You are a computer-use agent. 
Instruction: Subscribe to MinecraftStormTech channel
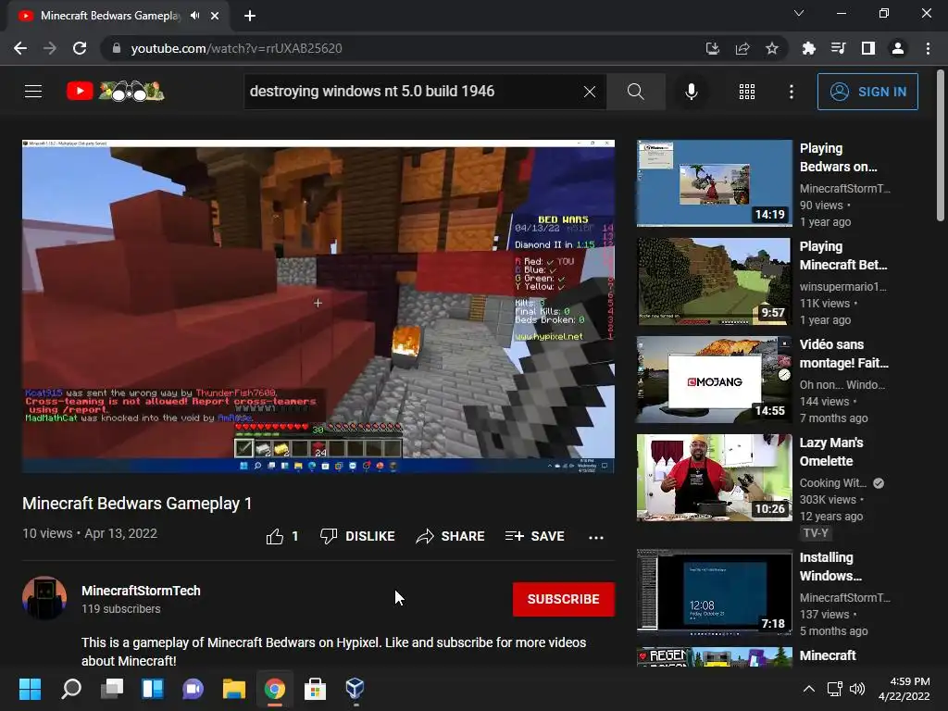tap(564, 599)
